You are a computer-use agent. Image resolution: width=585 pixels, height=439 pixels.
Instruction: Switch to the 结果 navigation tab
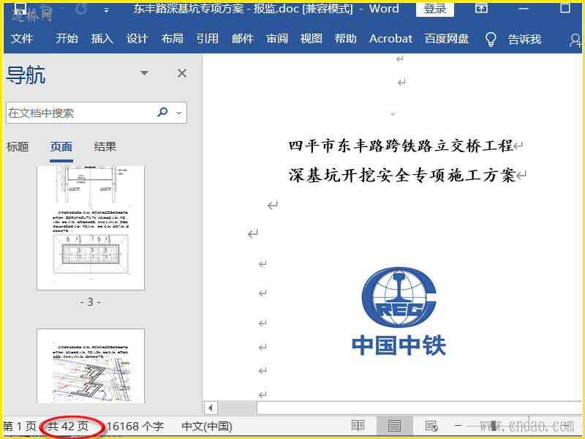[105, 147]
